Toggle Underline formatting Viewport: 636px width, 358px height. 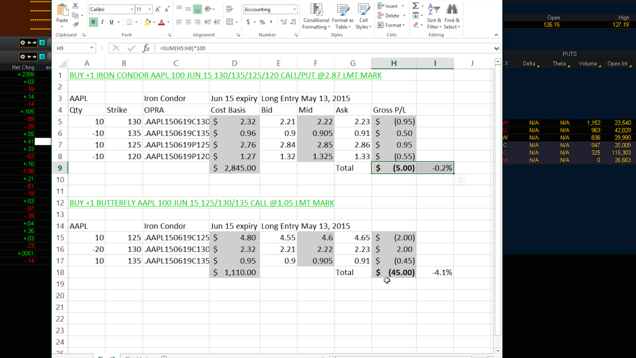pos(111,22)
